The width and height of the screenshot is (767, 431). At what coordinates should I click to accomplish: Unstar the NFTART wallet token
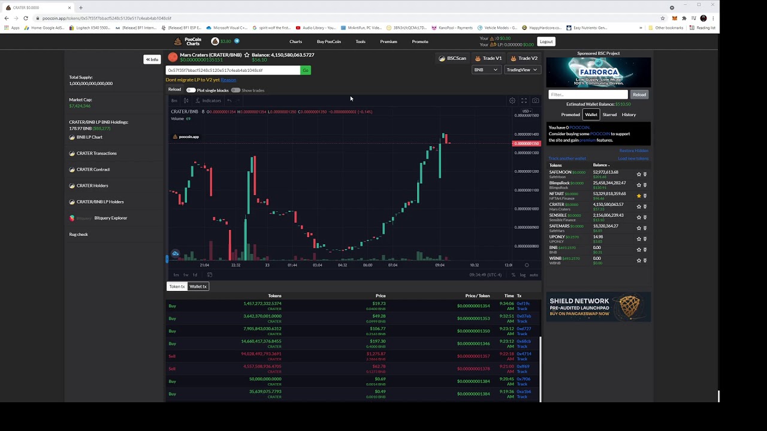pos(639,196)
